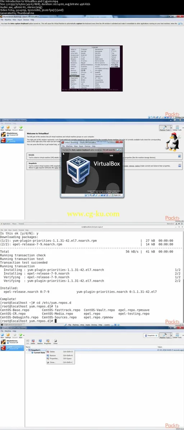This screenshot has height=430, width=184.
Task: Click Snapshots tool icon on Welcome page
Action: (180, 165)
